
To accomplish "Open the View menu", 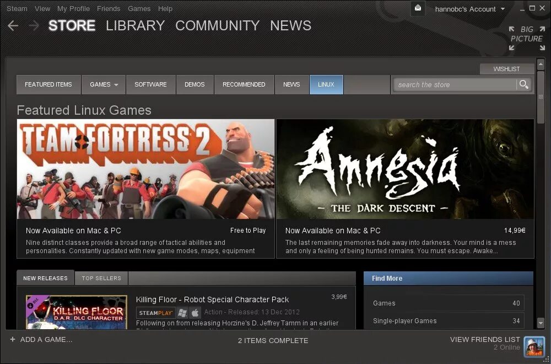I will [42, 9].
